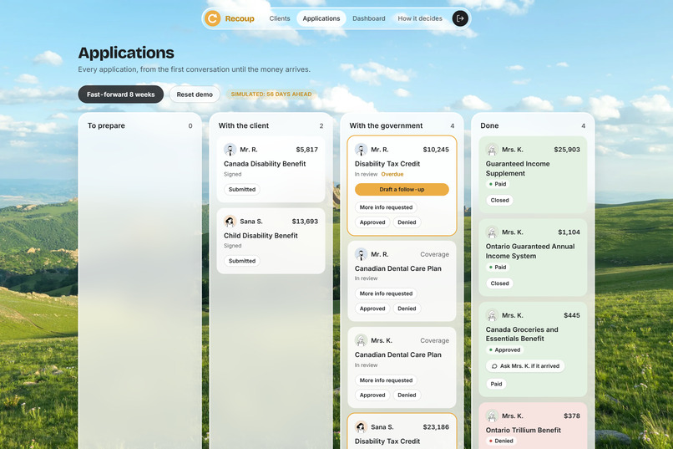Click the $378 amount on Ontario Trillium card

coord(572,416)
